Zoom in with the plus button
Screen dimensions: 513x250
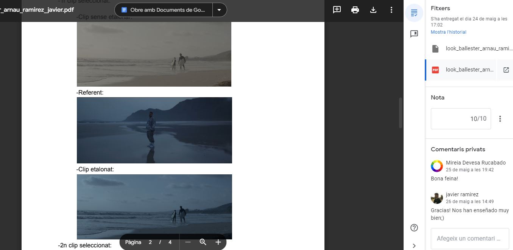218,242
